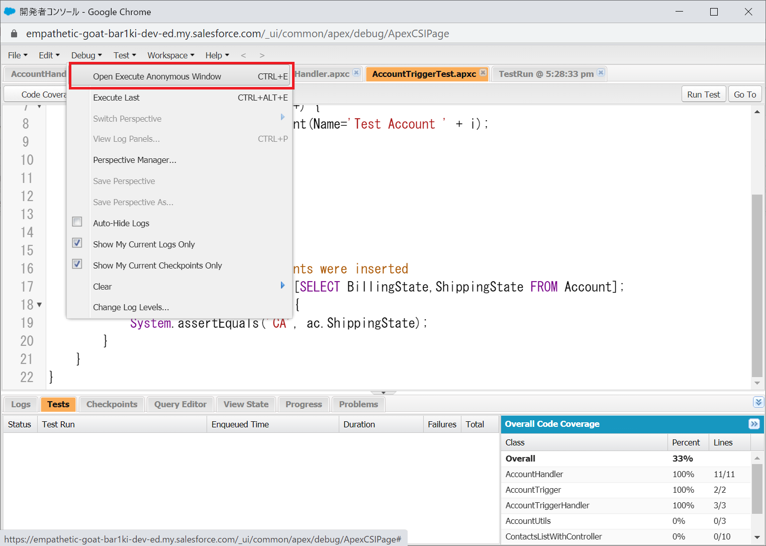Sort by the Percent column header
The image size is (766, 546).
click(x=688, y=442)
